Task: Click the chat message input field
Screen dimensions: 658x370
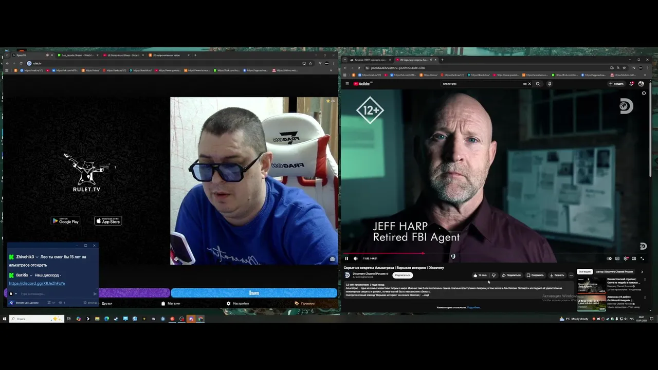Action: (x=56, y=294)
